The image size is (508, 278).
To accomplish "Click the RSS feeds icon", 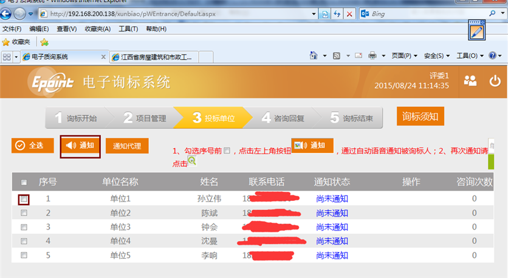I will (337, 56).
